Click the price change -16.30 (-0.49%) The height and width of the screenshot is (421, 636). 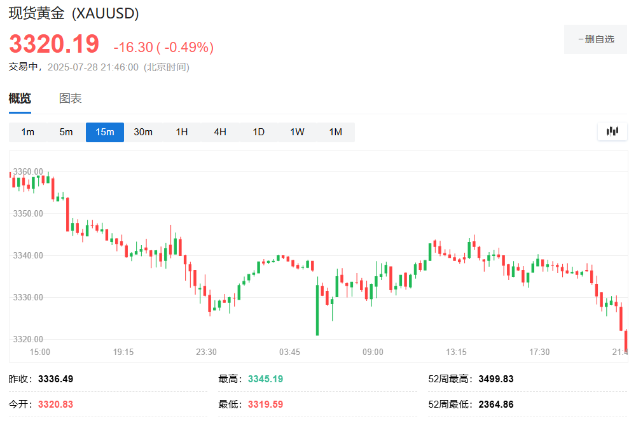(x=163, y=47)
